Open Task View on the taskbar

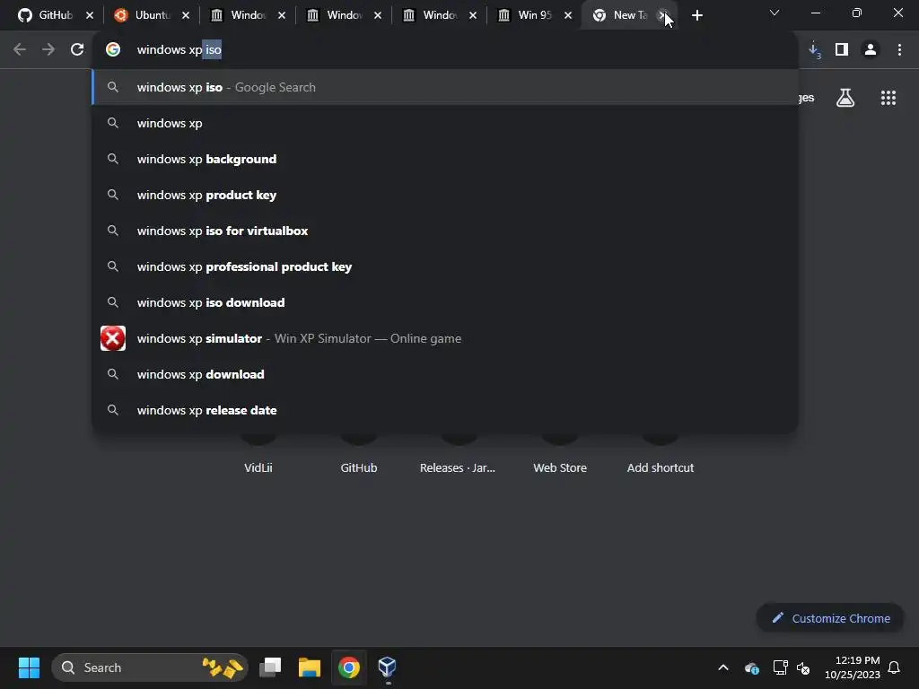tap(270, 667)
